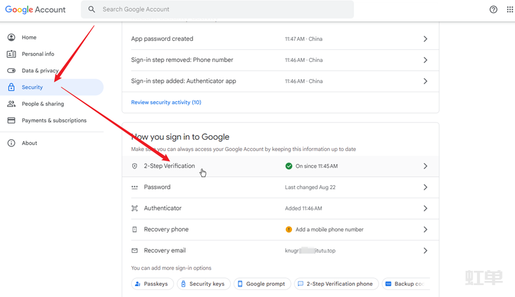This screenshot has width=515, height=297.
Task: Open Recovery email row chevron
Action: coord(426,251)
